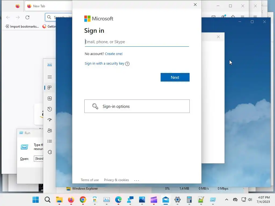The image size is (275, 206).
Task: Open Sign-in options
Action: (137, 106)
